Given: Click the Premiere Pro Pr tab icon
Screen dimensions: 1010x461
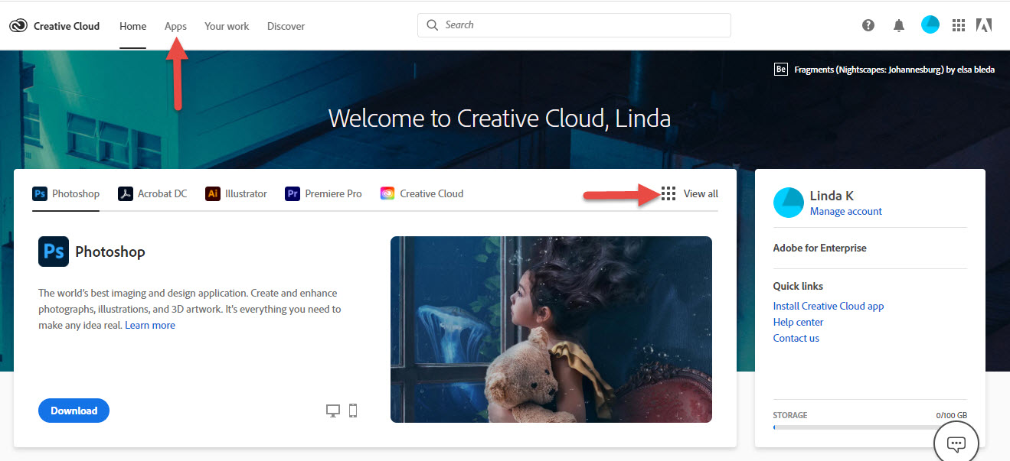Looking at the screenshot, I should pos(293,193).
